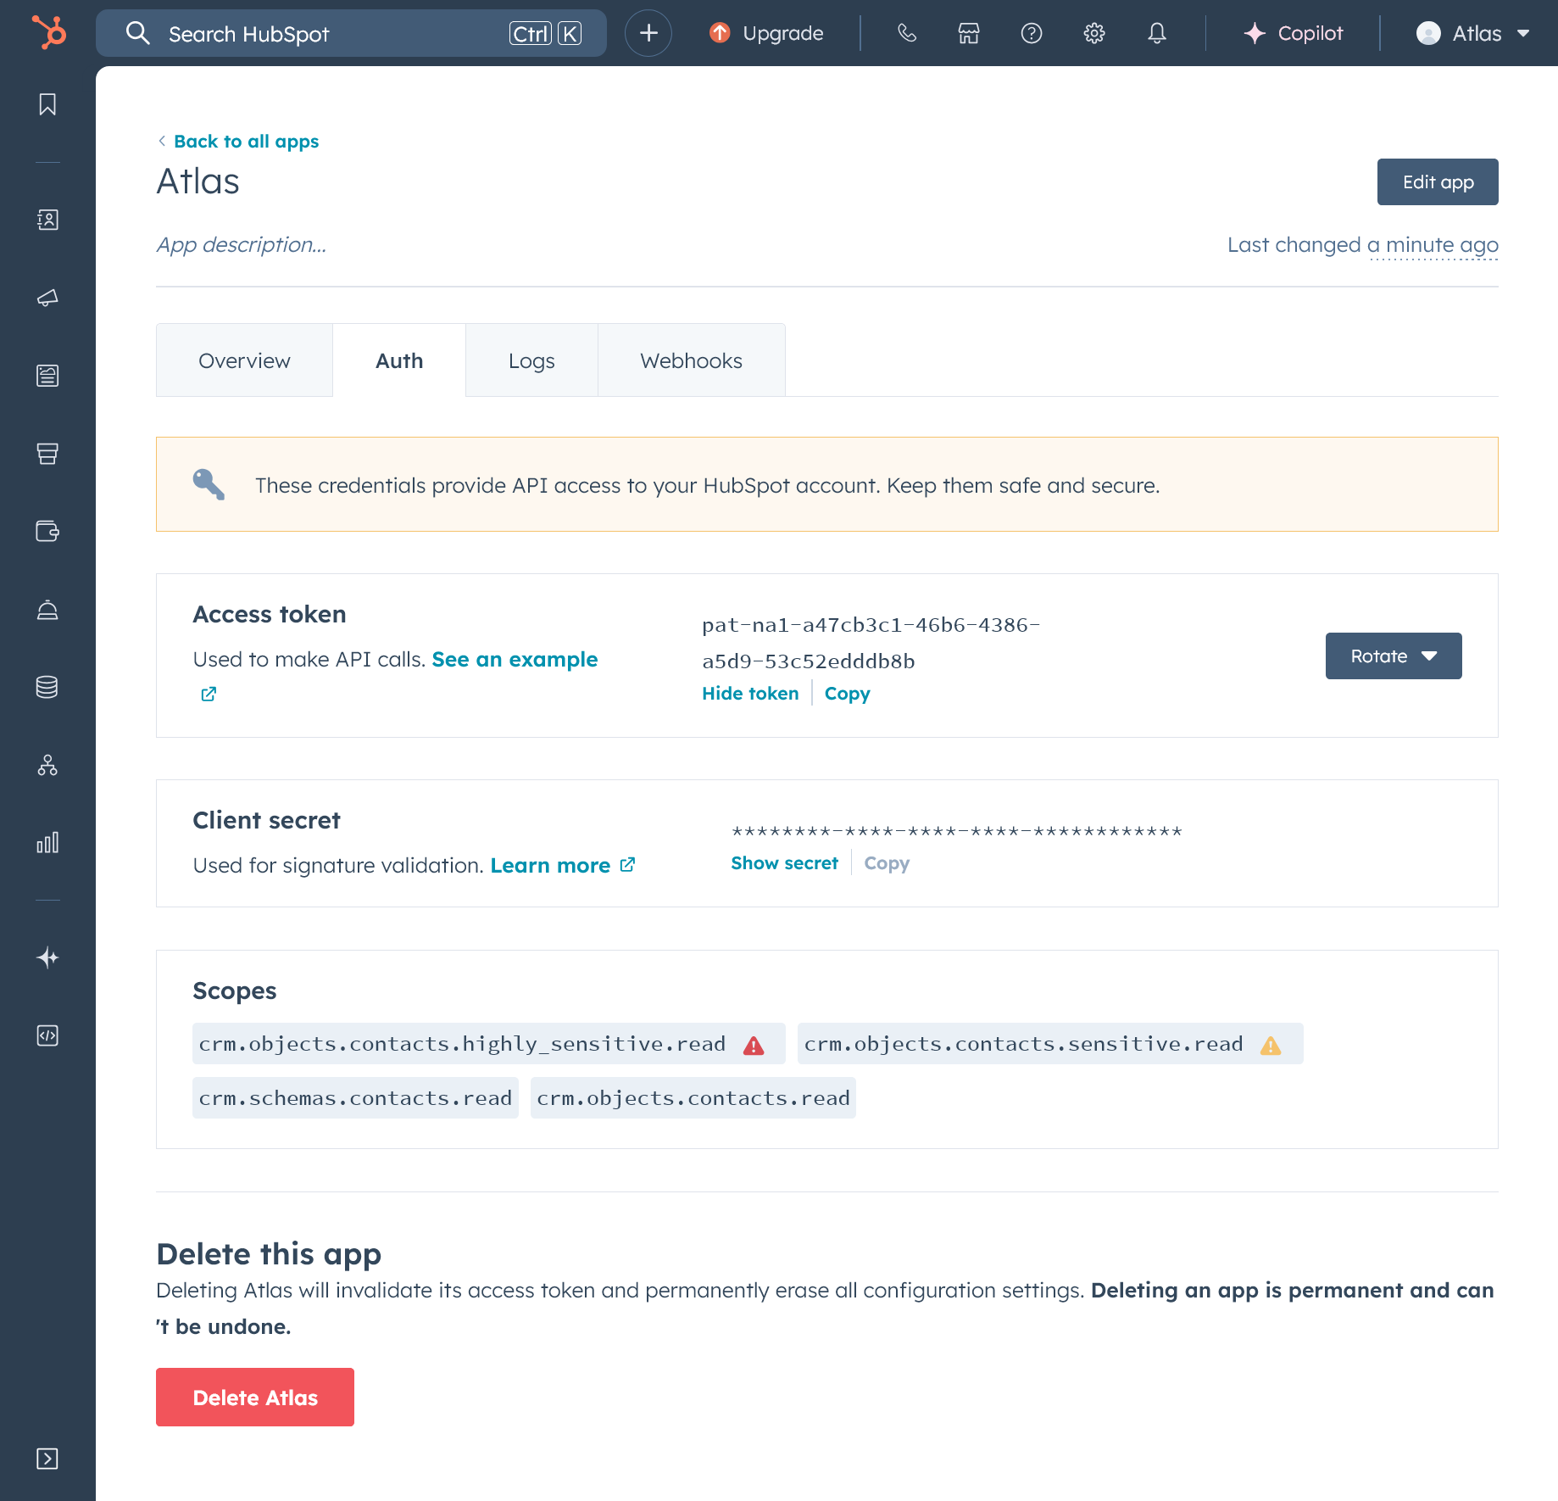Image resolution: width=1558 pixels, height=1501 pixels.
Task: Click the Upgrade link
Action: (x=766, y=33)
